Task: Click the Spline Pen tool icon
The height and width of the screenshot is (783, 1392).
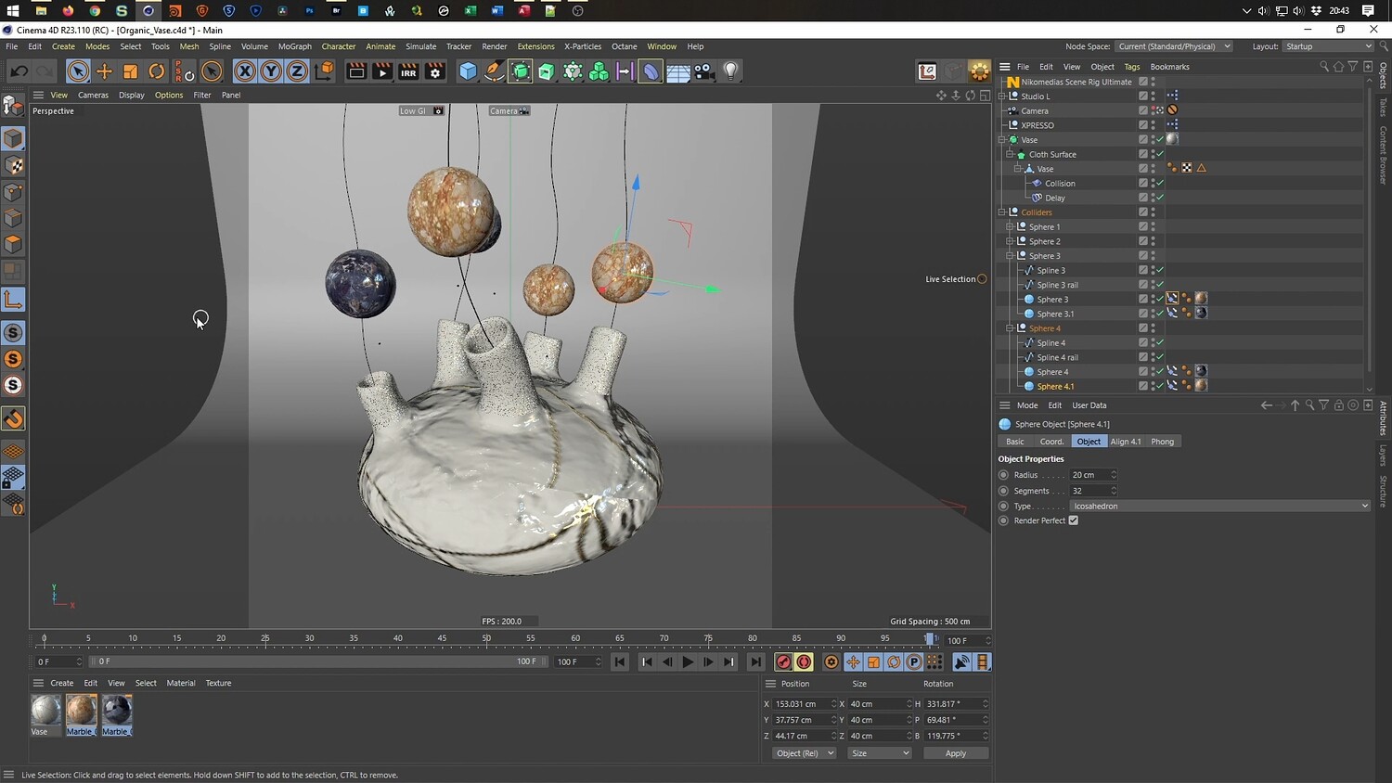Action: coord(495,71)
